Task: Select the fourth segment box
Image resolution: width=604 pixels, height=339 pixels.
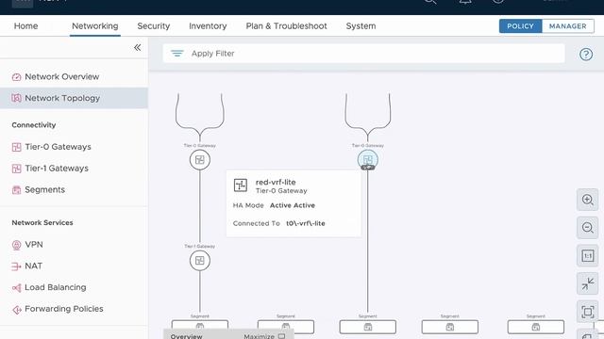Action: [x=449, y=327]
